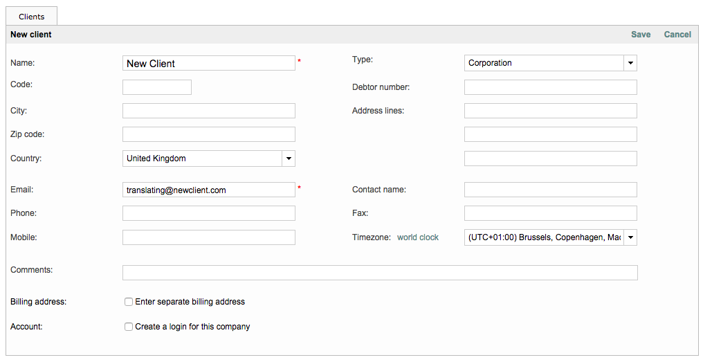This screenshot has height=362, width=703.
Task: Switch to the Clients tab
Action: (x=32, y=17)
